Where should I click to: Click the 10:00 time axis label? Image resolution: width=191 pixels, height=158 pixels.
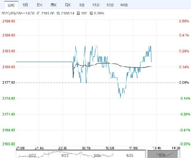coord(110,148)
